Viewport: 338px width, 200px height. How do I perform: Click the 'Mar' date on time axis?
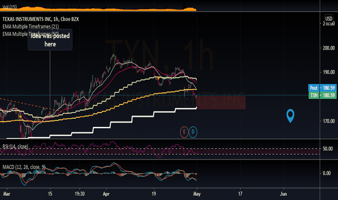click(7, 194)
